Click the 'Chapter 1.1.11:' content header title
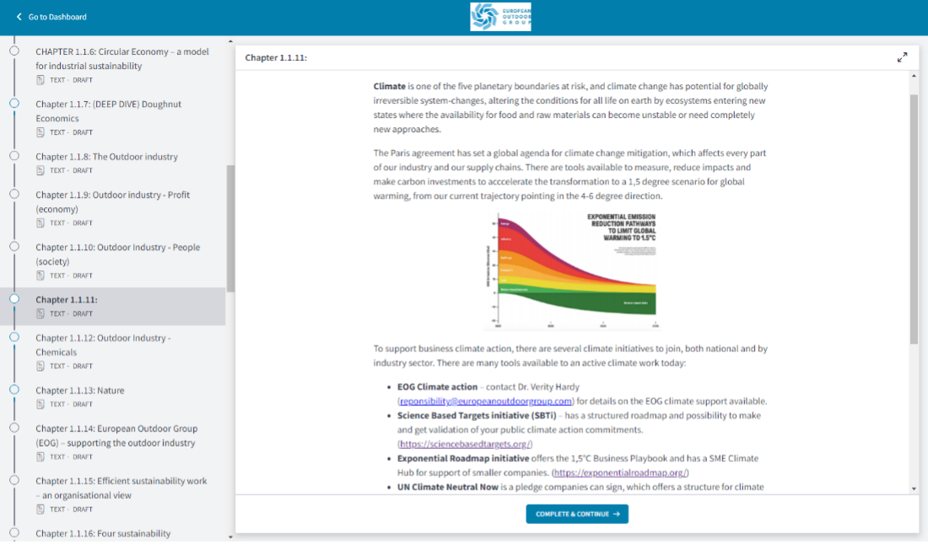The height and width of the screenshot is (545, 928). (276, 57)
